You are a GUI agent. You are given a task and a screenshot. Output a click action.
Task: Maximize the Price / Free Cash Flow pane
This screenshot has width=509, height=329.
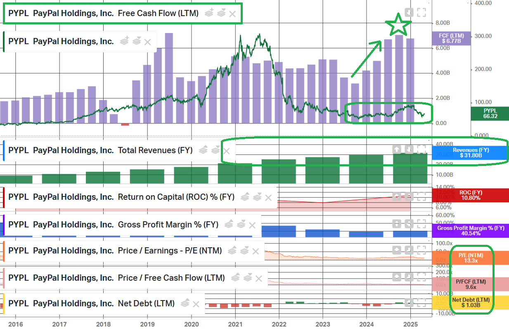click(x=421, y=277)
